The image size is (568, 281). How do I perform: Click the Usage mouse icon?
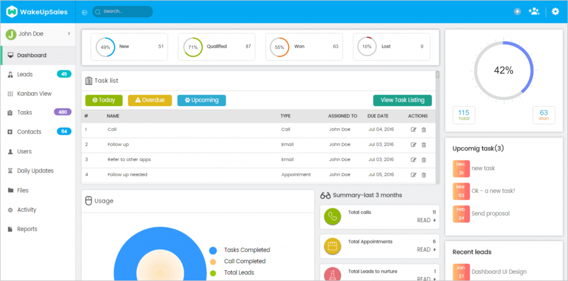pyautogui.click(x=88, y=200)
